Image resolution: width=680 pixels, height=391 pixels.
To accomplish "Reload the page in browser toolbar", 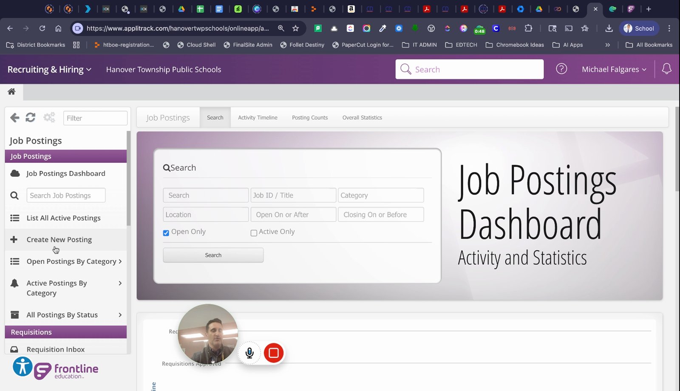I will point(42,28).
